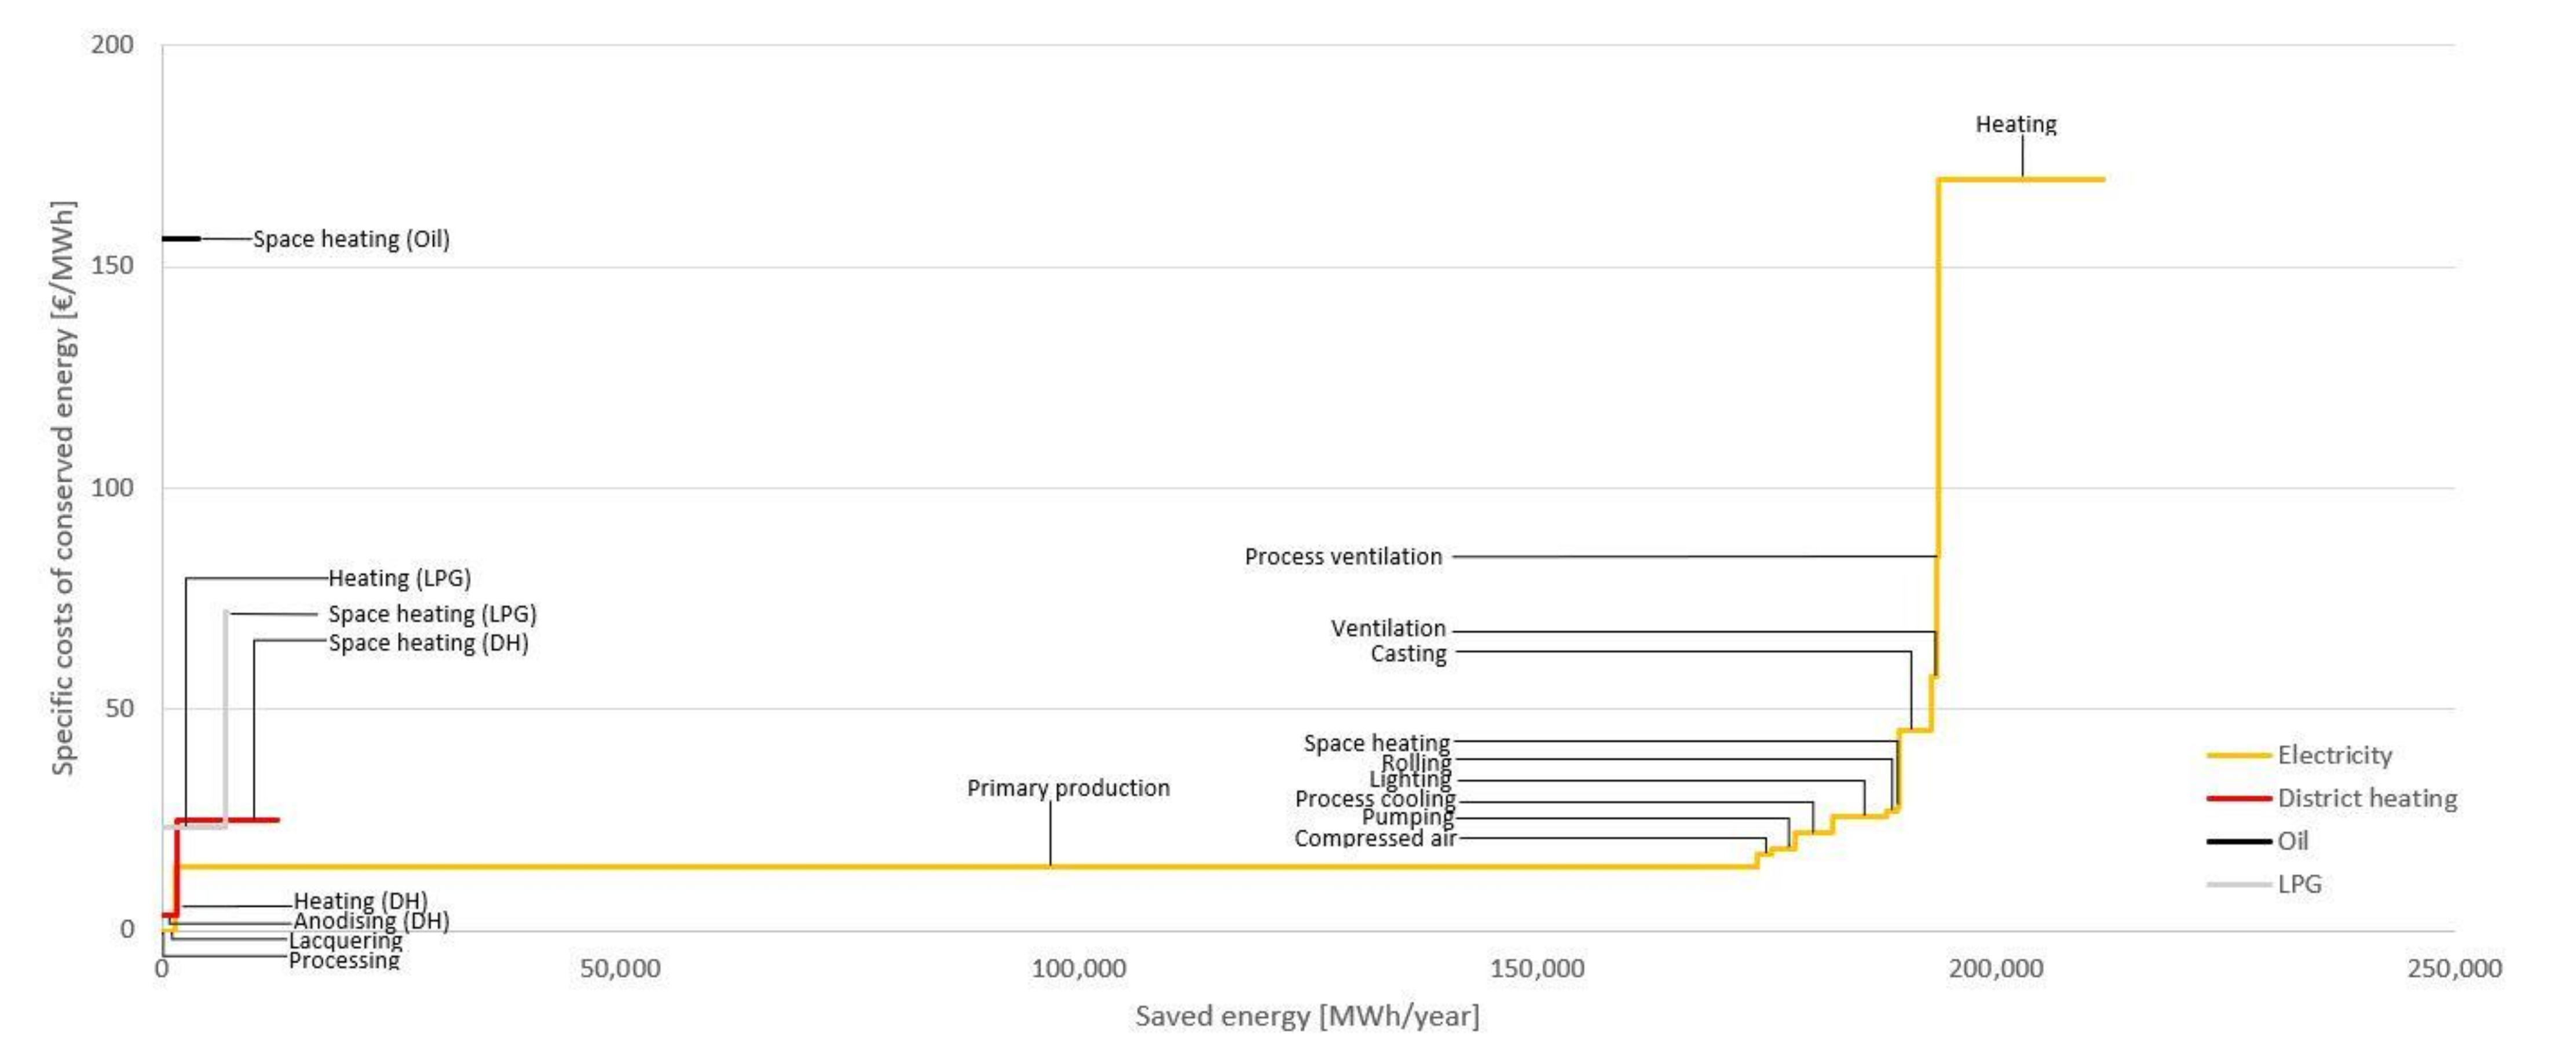Screen dimensions: 2576x1052
Task: Click the Space heating (Oil) label
Action: tap(351, 239)
